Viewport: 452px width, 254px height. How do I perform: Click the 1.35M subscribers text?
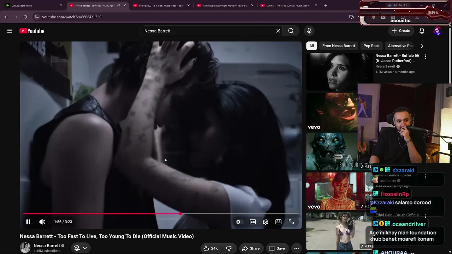pyautogui.click(x=47, y=251)
